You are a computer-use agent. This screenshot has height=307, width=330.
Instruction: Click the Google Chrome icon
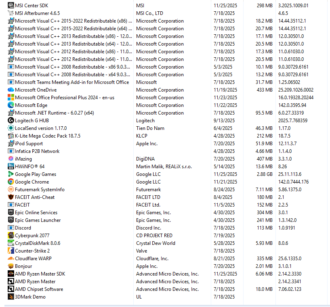pos(11,182)
